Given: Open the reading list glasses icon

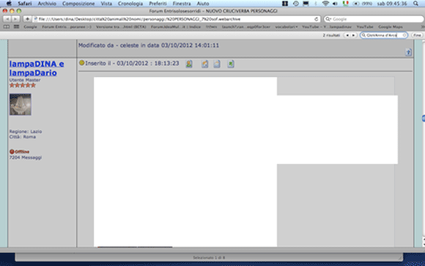Looking at the screenshot, I should pos(7,27).
